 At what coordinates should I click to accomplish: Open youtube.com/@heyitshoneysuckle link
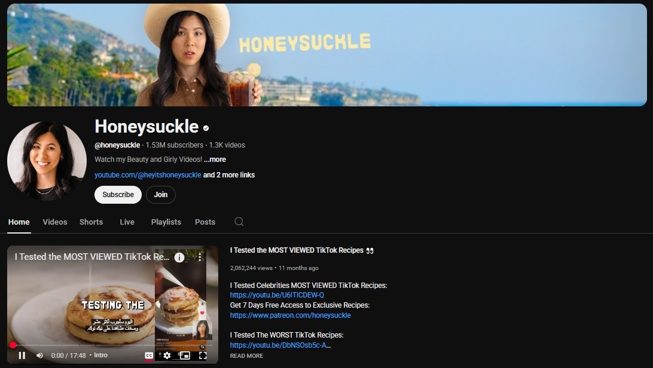coord(148,175)
